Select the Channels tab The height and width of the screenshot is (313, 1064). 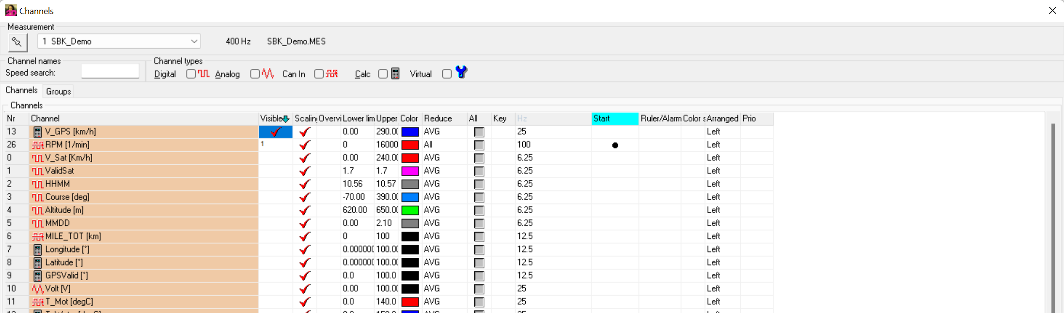coord(21,91)
